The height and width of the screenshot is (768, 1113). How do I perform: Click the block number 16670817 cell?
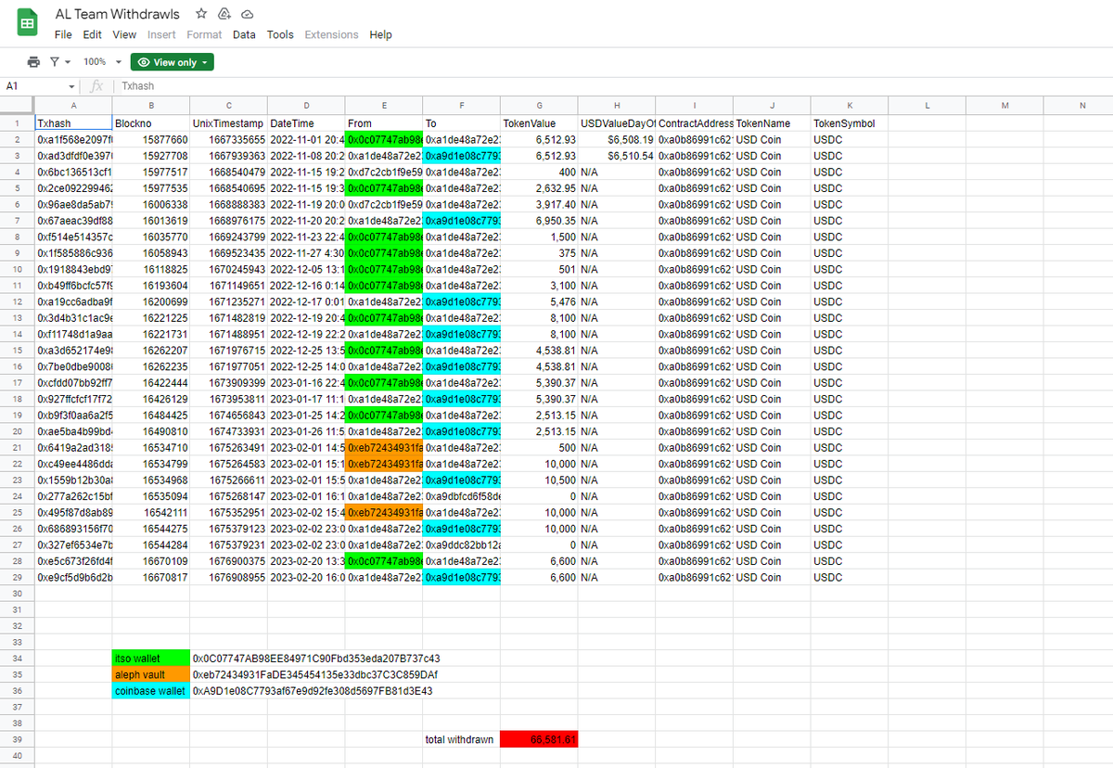point(151,577)
